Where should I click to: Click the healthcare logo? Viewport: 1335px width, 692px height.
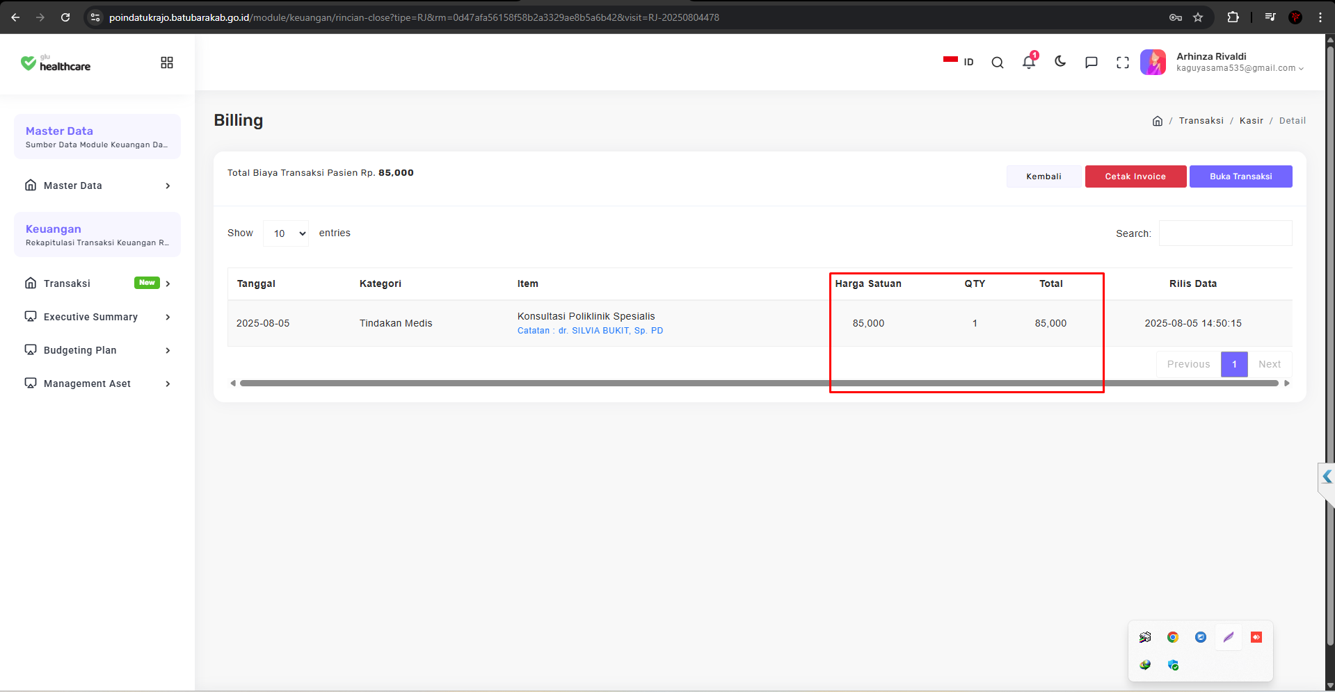click(x=56, y=63)
